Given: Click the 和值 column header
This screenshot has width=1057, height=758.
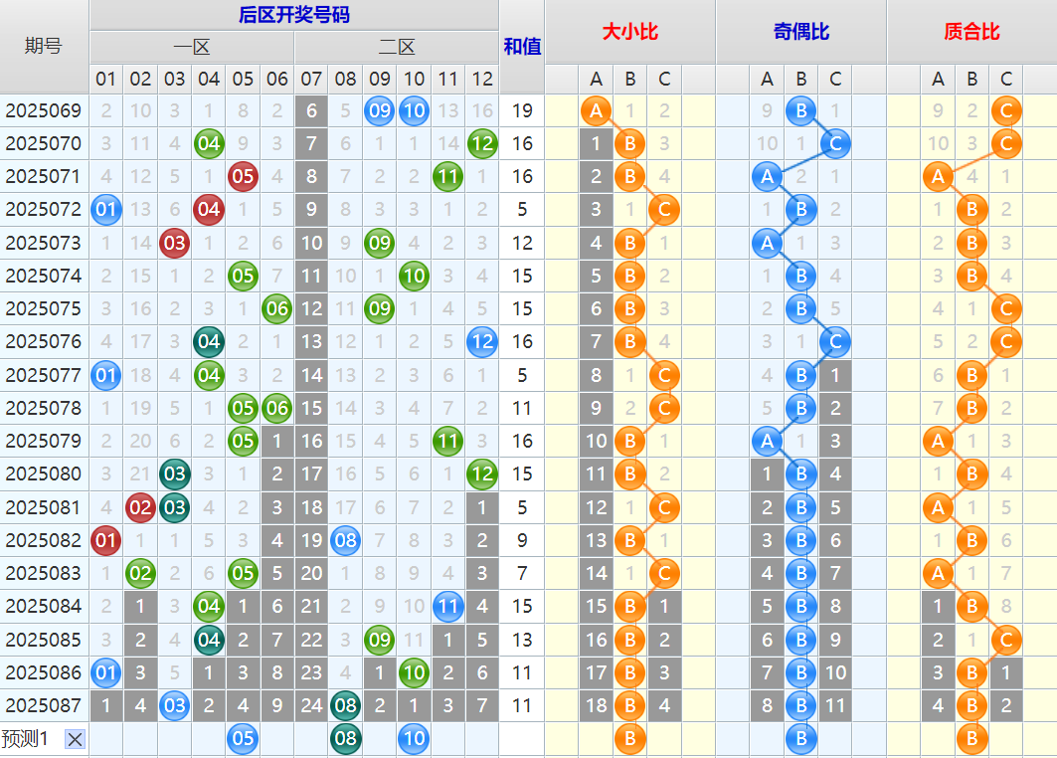Looking at the screenshot, I should point(522,46).
